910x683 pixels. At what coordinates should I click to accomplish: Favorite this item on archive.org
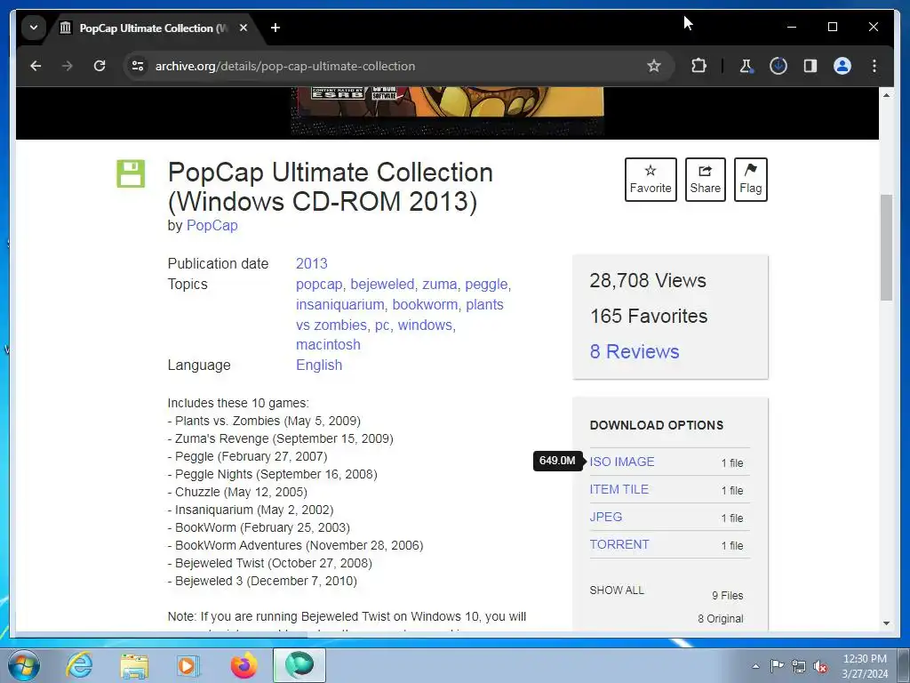[651, 180]
